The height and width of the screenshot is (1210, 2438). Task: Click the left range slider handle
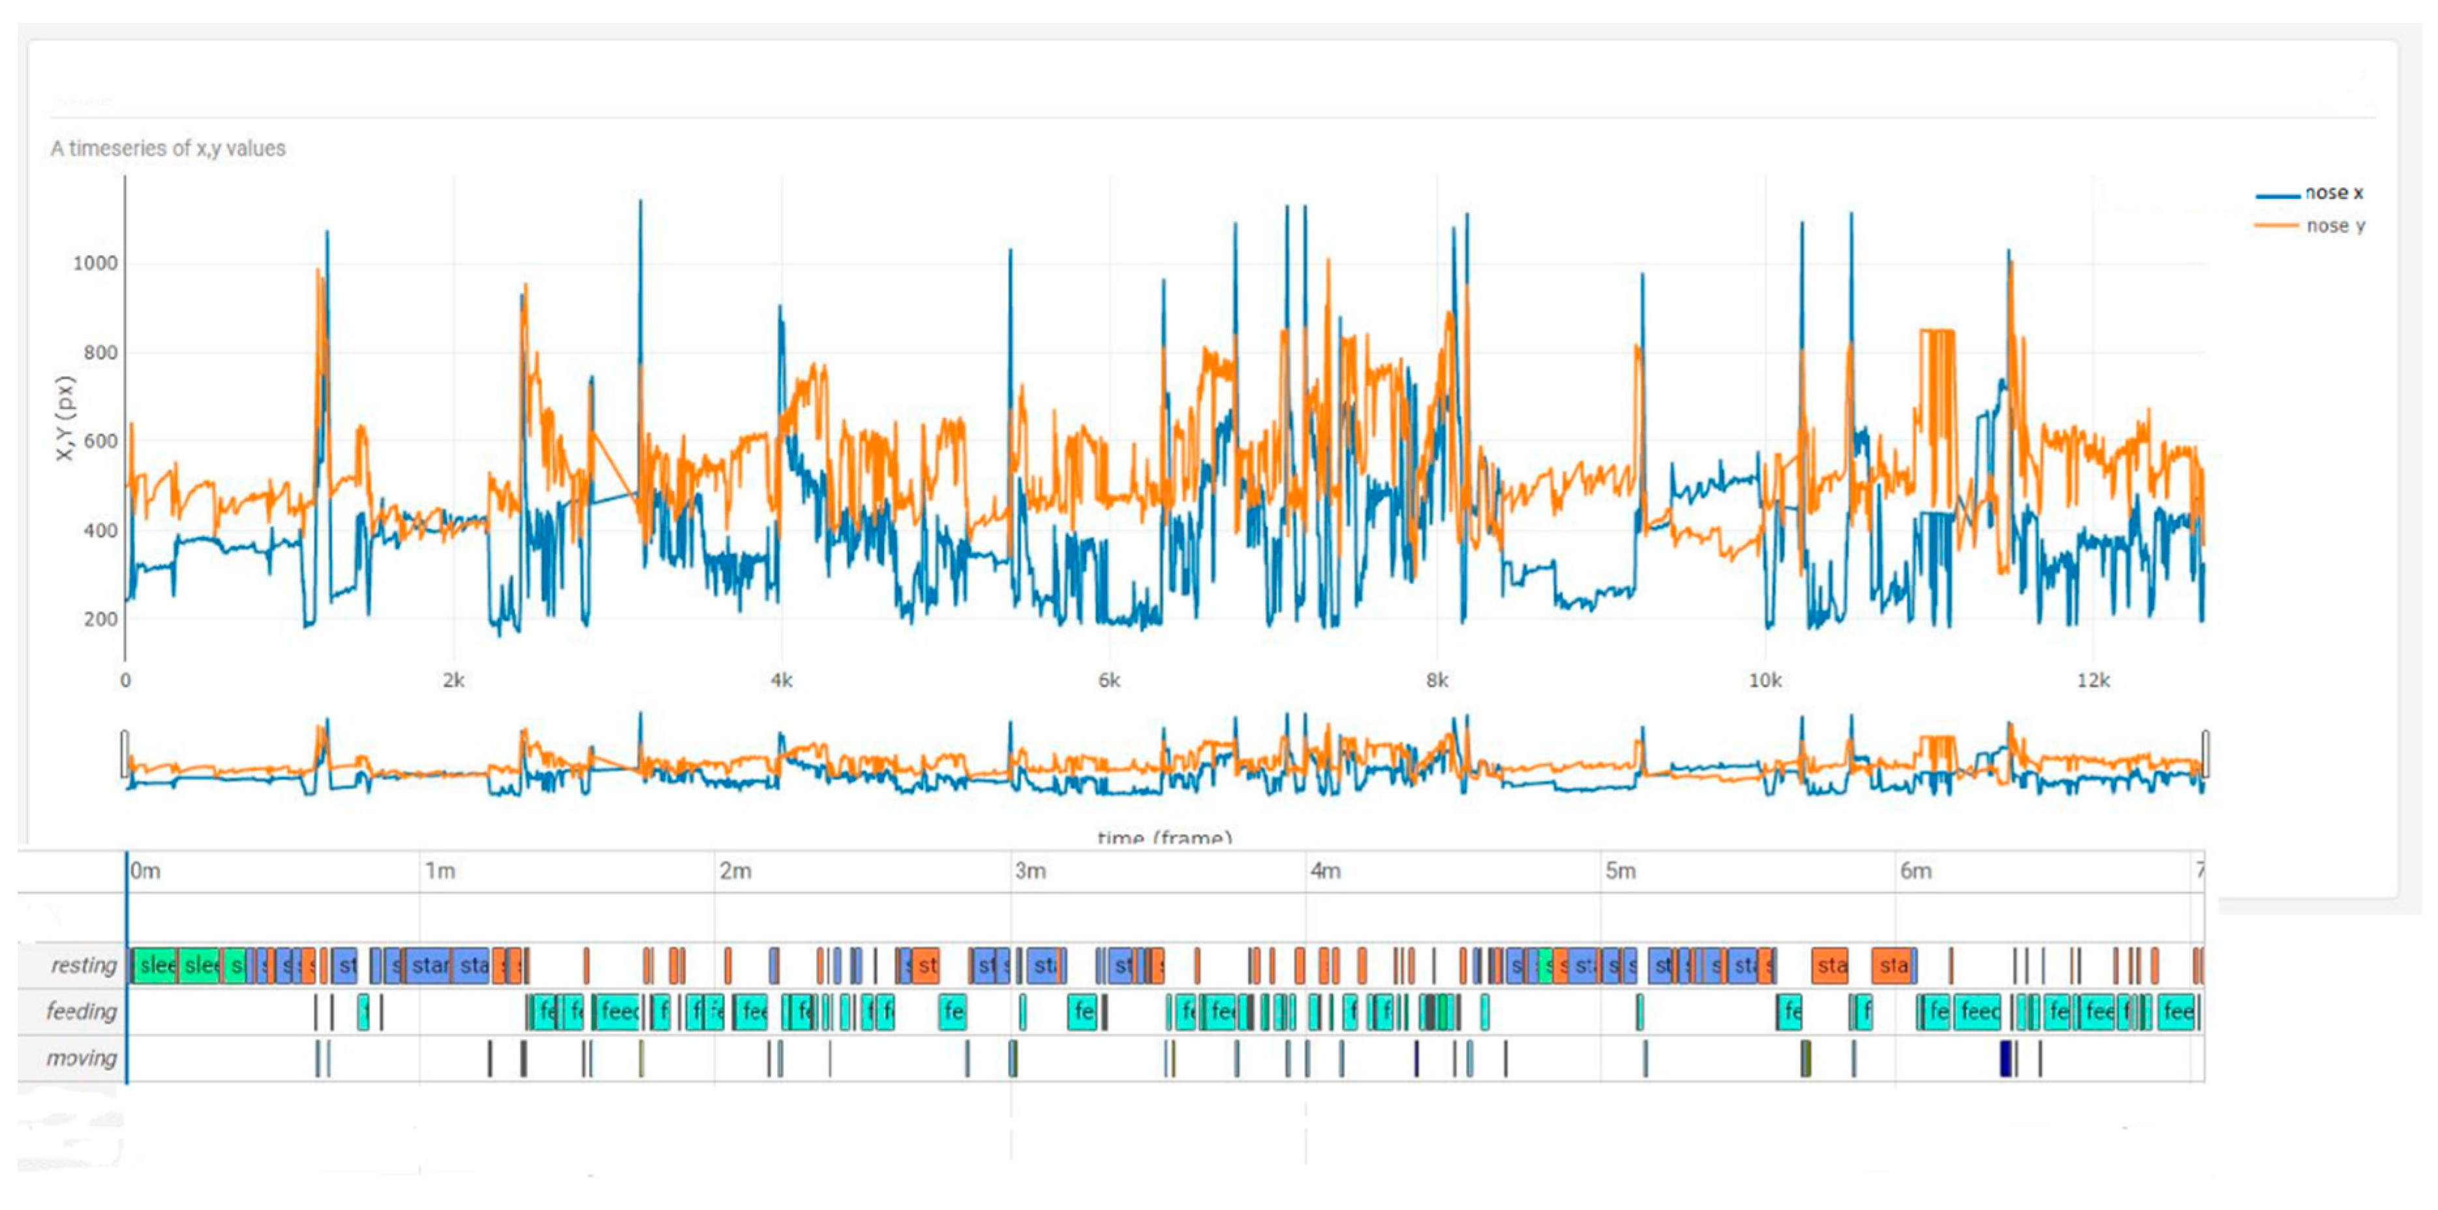125,754
